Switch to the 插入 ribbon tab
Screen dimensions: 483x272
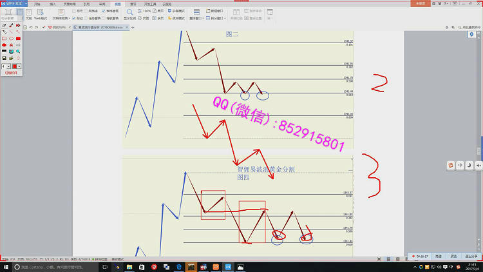click(53, 4)
